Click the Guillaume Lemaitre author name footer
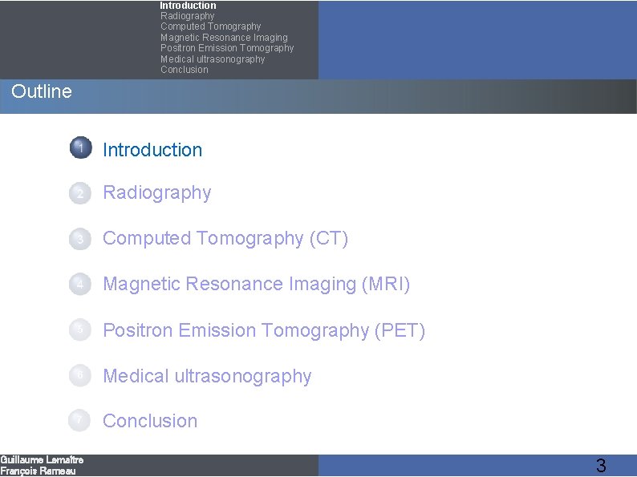Screen dimensions: 637x477 click(x=42, y=460)
